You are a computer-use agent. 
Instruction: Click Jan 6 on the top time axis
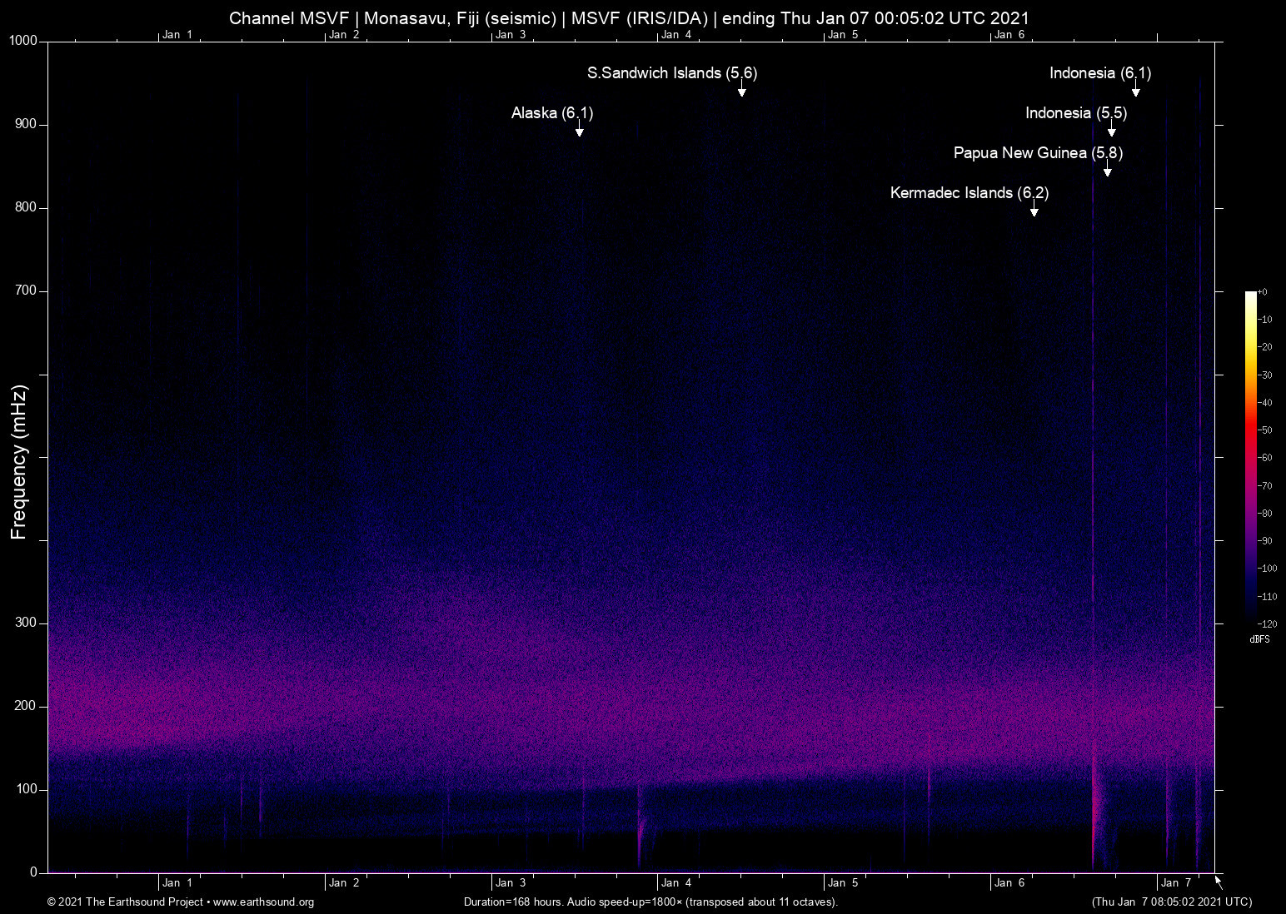click(x=1009, y=34)
